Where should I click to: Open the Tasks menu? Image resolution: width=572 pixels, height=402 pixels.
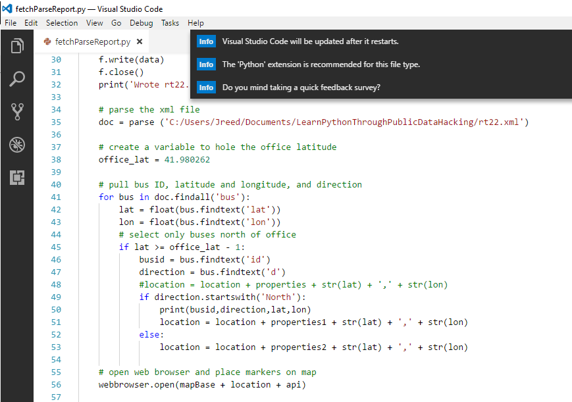(170, 23)
